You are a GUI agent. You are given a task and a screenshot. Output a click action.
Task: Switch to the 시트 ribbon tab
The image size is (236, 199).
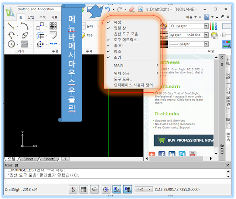[54, 17]
